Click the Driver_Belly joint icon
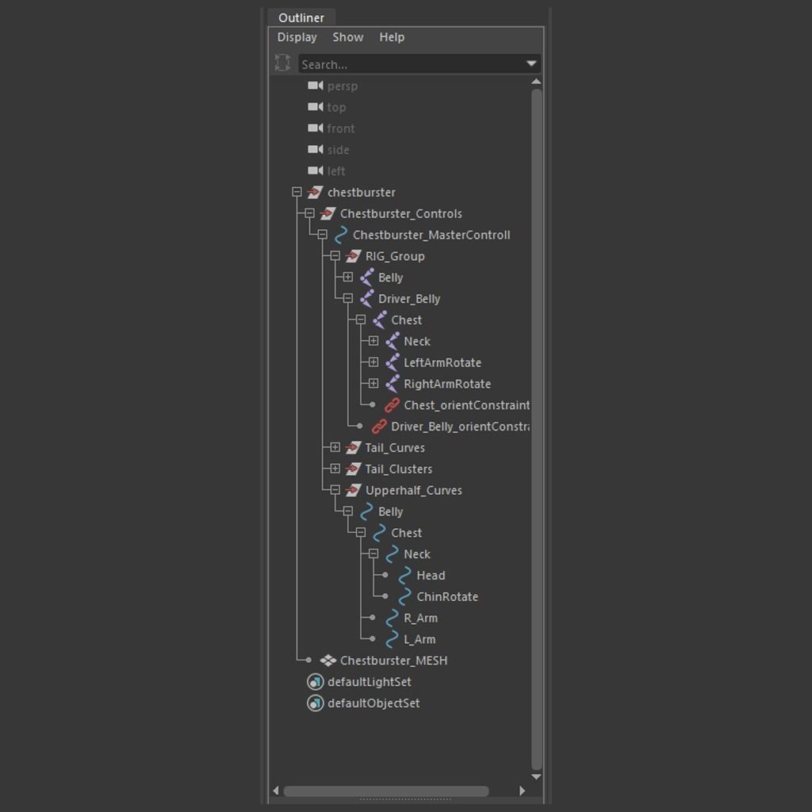The width and height of the screenshot is (812, 812). click(x=366, y=299)
